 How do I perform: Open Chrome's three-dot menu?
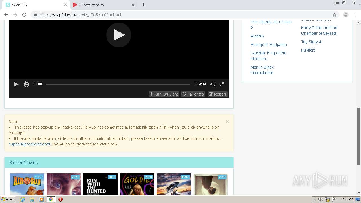pos(355,15)
